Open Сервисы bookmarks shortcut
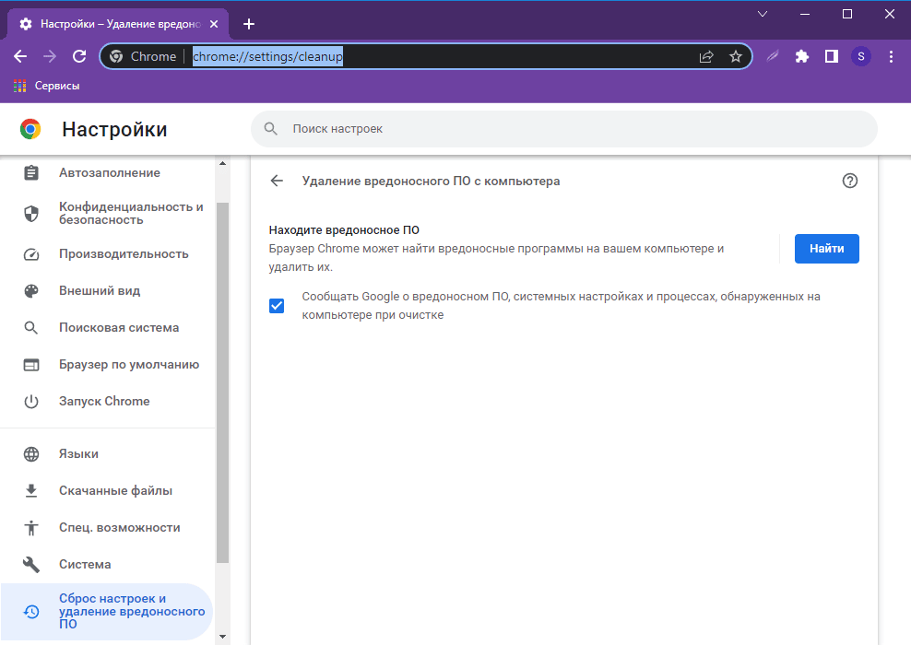Screen dimensions: 911x645 tap(46, 86)
